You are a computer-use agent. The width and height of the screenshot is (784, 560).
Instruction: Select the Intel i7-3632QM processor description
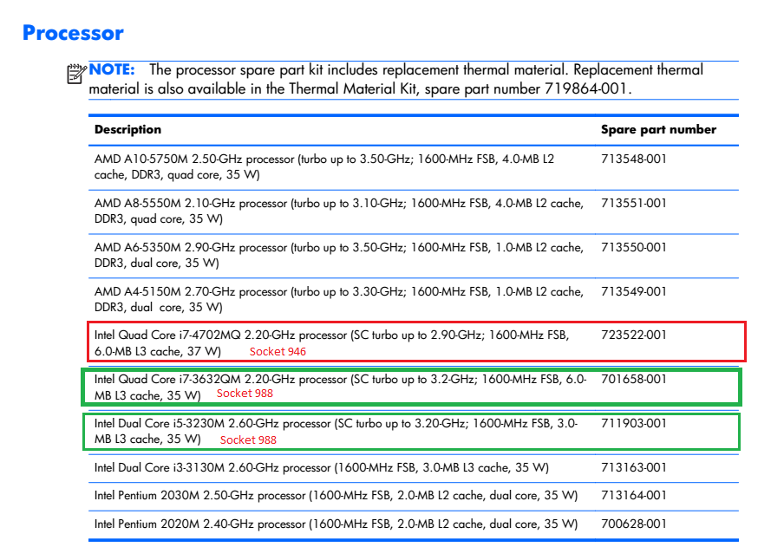(x=341, y=387)
